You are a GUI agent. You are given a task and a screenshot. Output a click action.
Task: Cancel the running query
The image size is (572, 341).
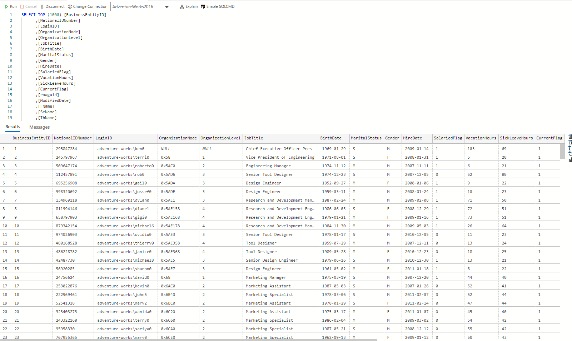click(28, 6)
